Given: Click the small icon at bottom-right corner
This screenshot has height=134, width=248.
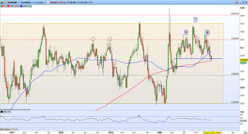Looking at the screenshot, I should [245, 133].
